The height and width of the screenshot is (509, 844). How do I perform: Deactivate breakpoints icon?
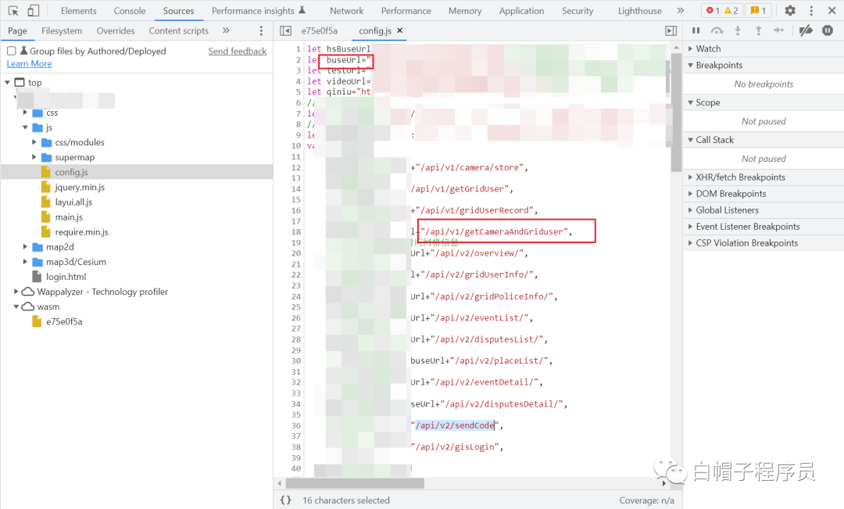pos(806,30)
